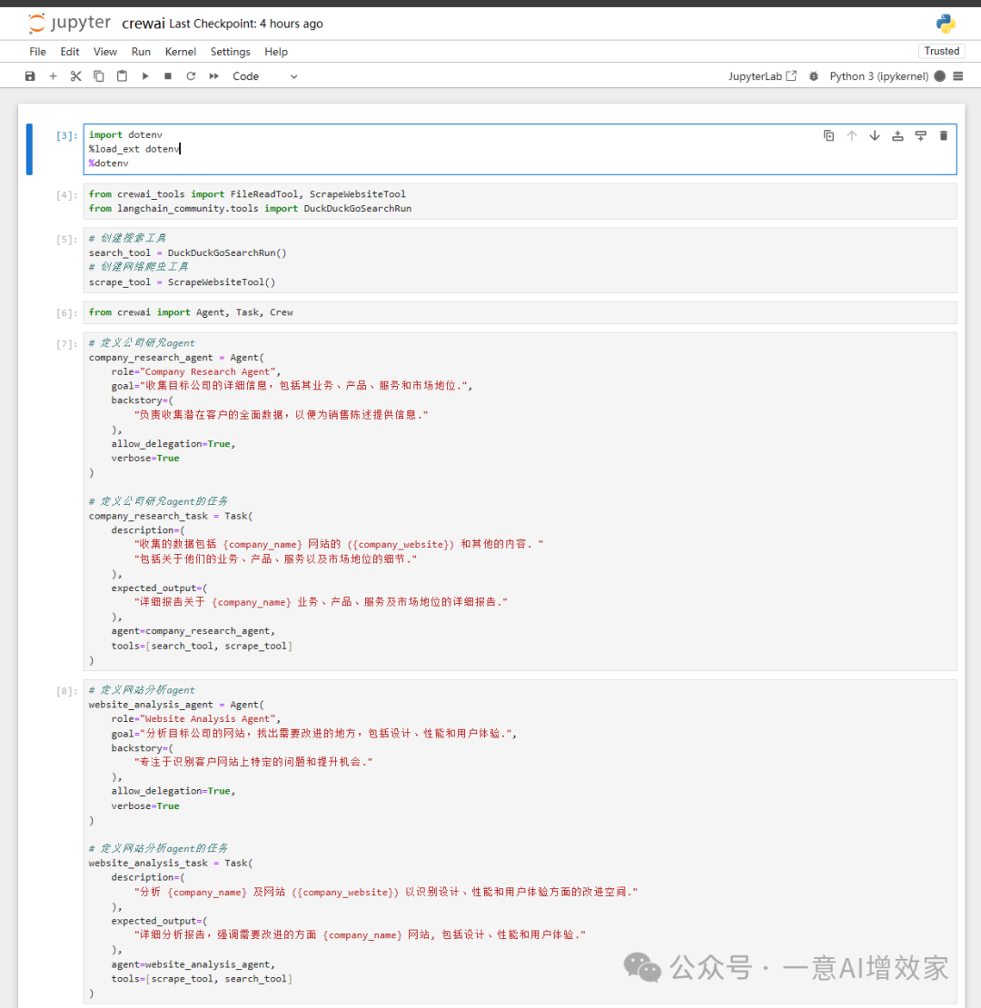
Task: Click the Python 3 (ipykernel) kernel name
Action: (x=878, y=76)
